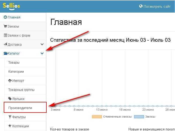Click the Sellios logo
The image size is (175, 131).
point(11,6)
